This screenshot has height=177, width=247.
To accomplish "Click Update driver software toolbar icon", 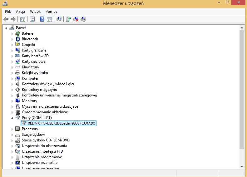I will (69, 19).
